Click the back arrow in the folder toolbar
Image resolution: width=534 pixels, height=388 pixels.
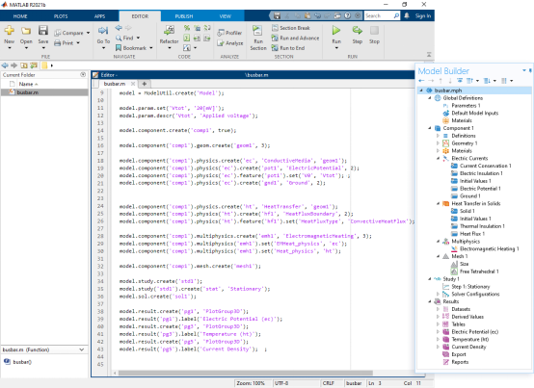click(x=5, y=65)
